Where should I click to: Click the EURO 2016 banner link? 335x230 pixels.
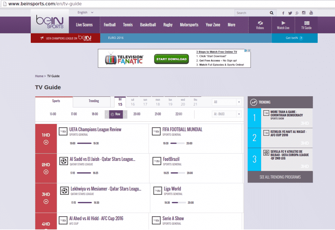point(116,38)
